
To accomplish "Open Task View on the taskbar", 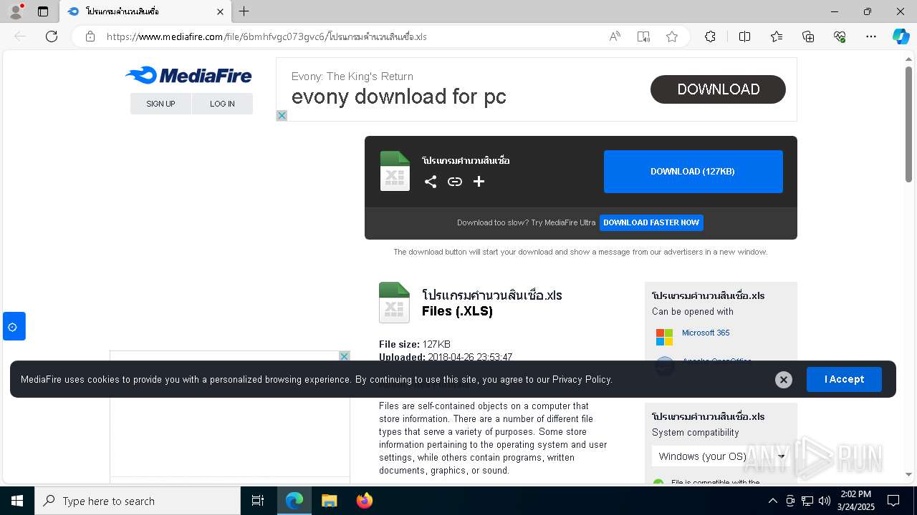I will [x=258, y=501].
